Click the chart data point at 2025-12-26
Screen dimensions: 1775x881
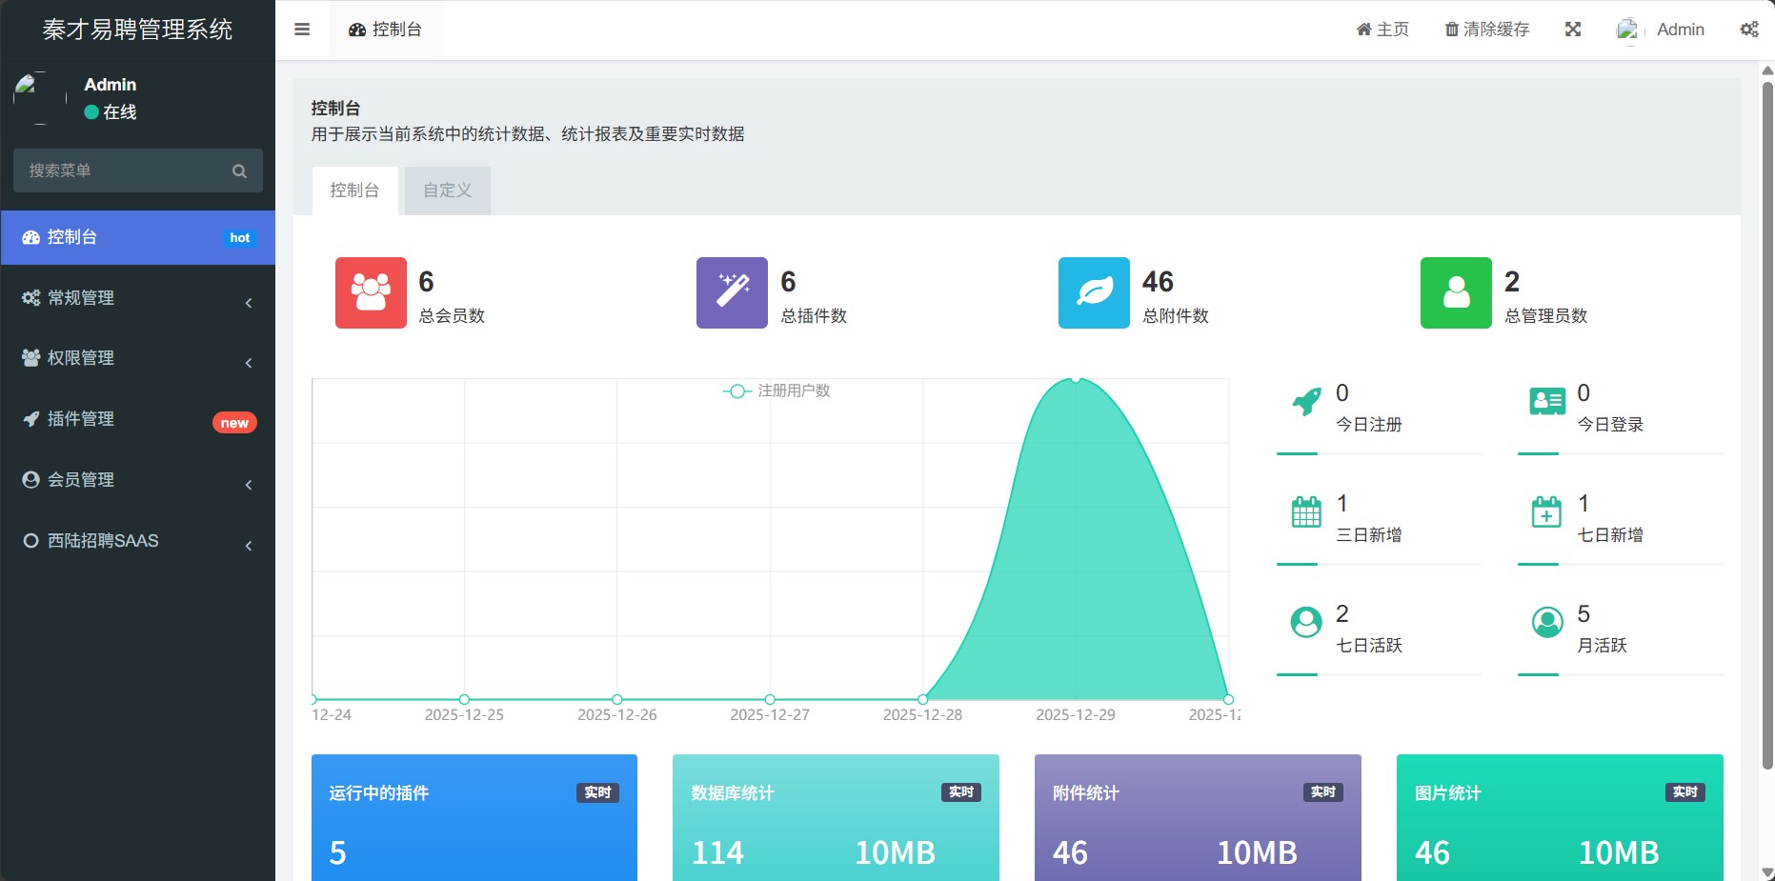pos(617,699)
